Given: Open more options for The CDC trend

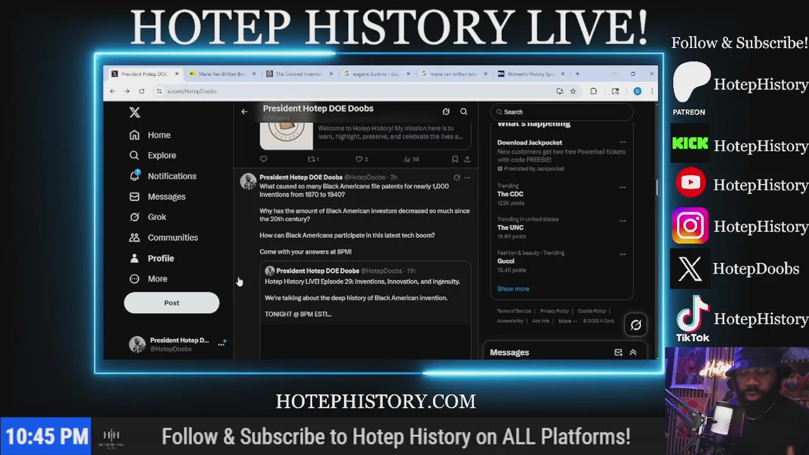Looking at the screenshot, I should pos(623,187).
